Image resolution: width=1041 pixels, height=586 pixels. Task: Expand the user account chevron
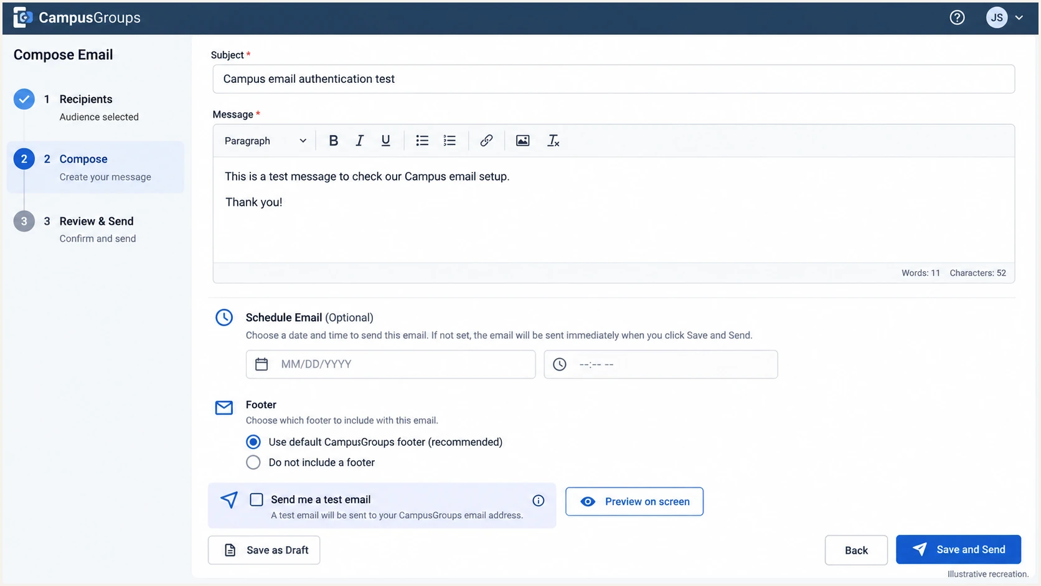(x=1019, y=17)
